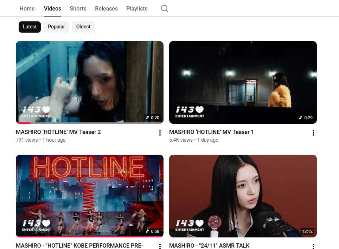
Task: Open options menu for ASMR TALK video
Action: (x=313, y=246)
